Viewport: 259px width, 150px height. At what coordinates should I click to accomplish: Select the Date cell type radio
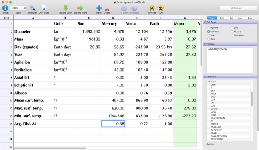(208, 39)
